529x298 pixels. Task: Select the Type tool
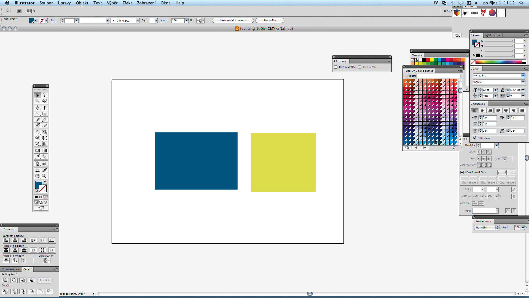coord(44,108)
